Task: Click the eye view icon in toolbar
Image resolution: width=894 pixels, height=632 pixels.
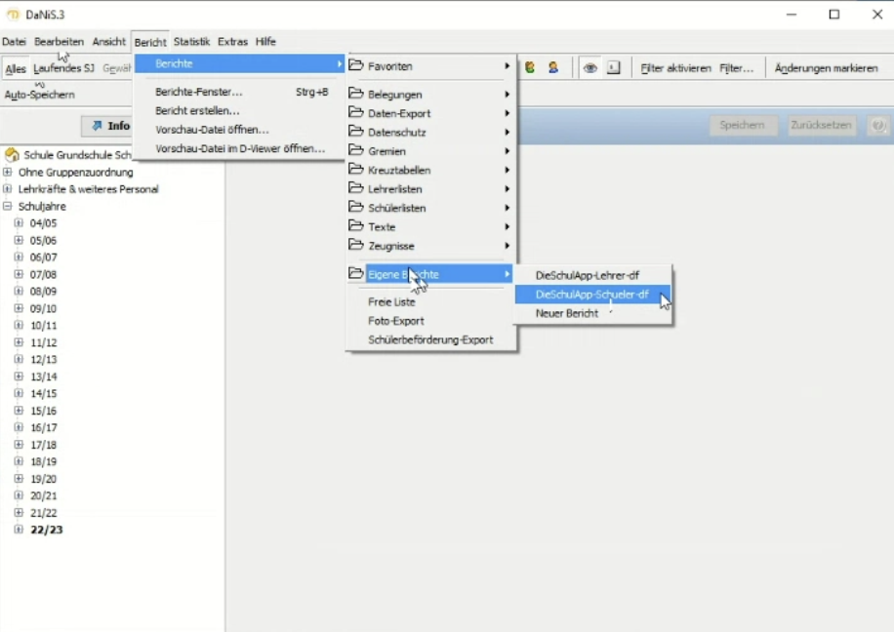Action: point(589,68)
